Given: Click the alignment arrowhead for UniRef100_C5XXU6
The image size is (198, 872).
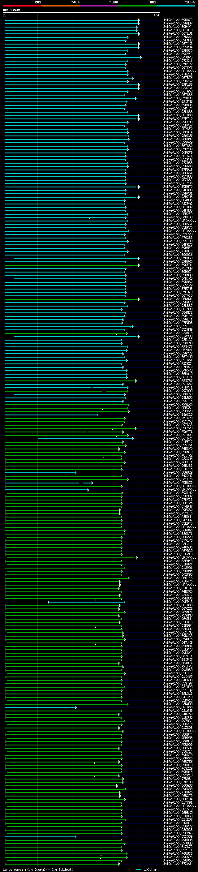Looking at the screenshot, I should tap(136, 98).
